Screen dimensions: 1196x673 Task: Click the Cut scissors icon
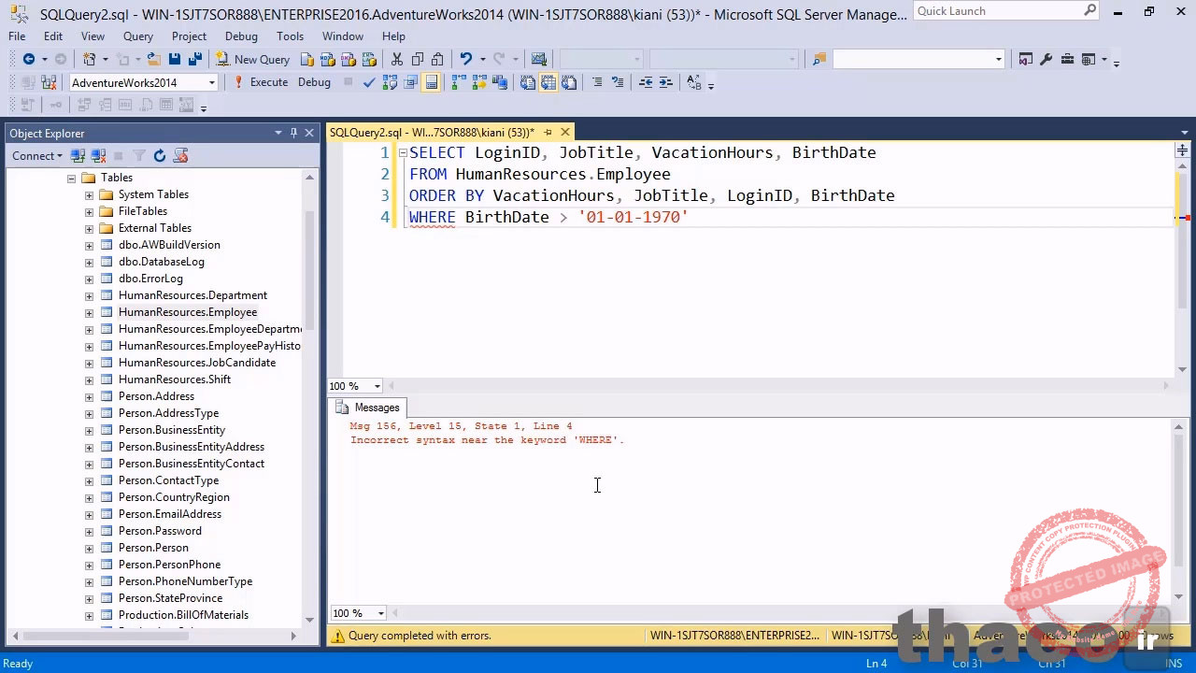(x=397, y=59)
